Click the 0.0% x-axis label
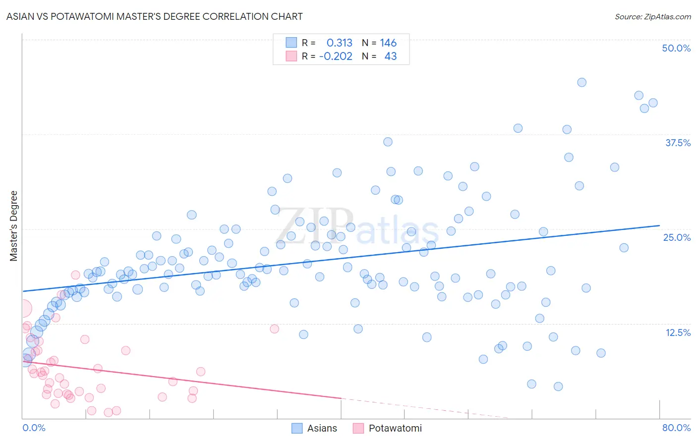This screenshot has width=697, height=442. [x=34, y=428]
